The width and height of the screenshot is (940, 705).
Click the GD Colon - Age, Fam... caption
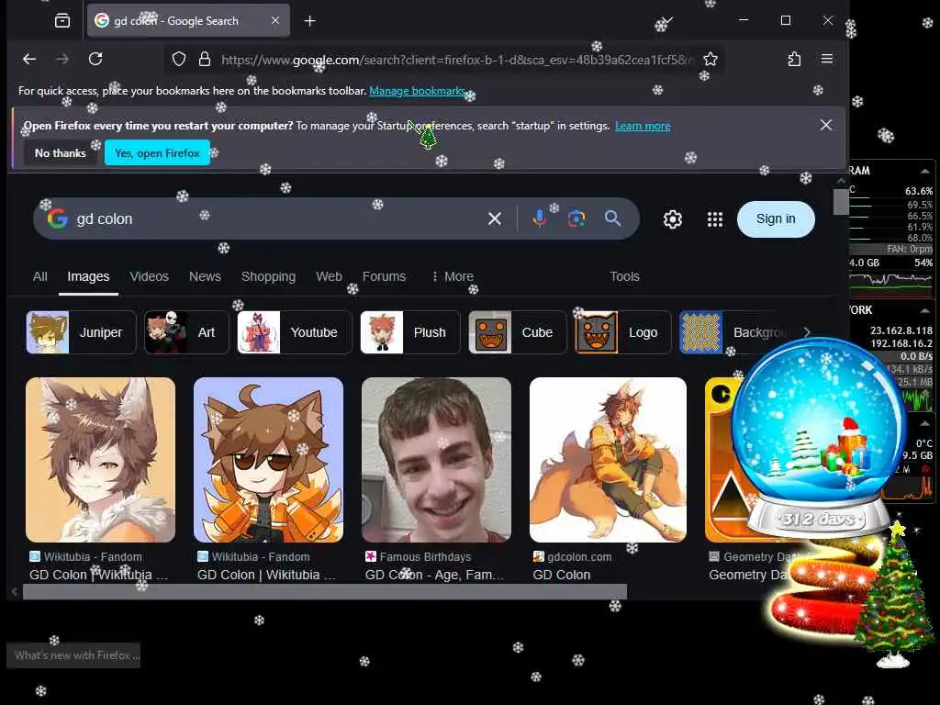click(x=434, y=575)
